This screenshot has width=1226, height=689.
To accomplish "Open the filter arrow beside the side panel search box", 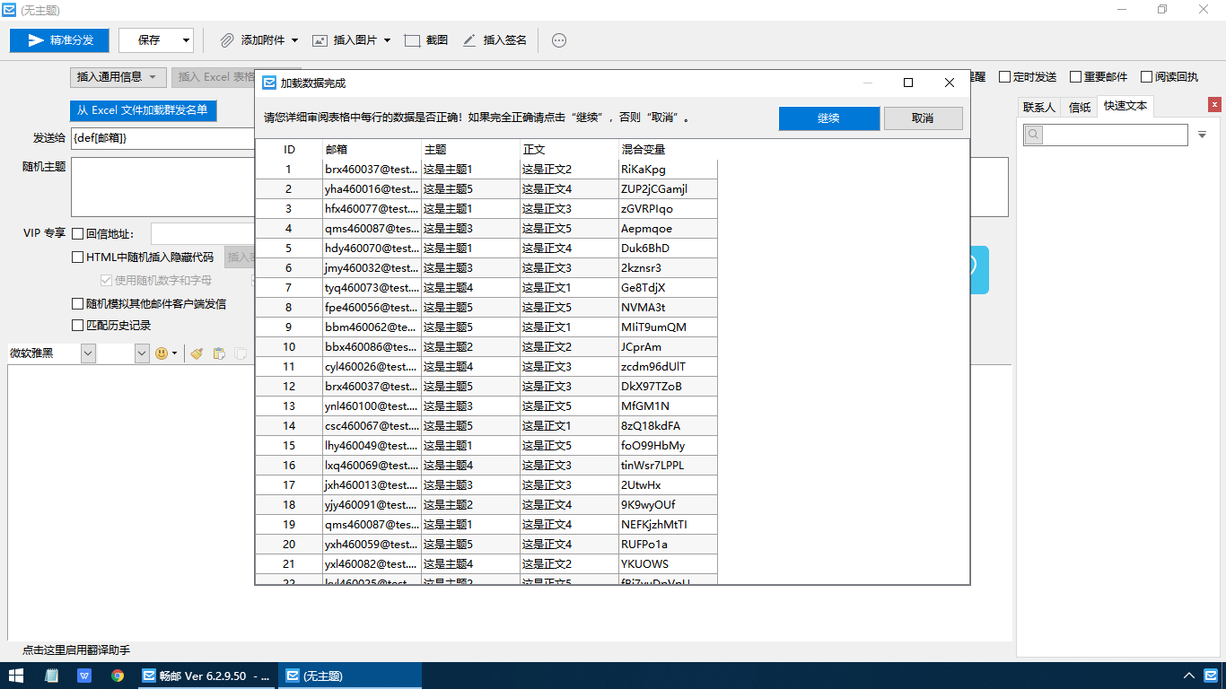I will point(1203,135).
